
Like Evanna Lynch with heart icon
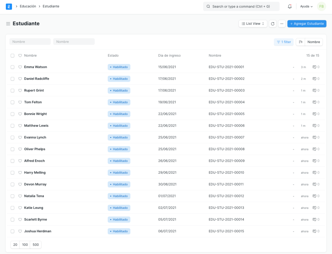pyautogui.click(x=20, y=137)
